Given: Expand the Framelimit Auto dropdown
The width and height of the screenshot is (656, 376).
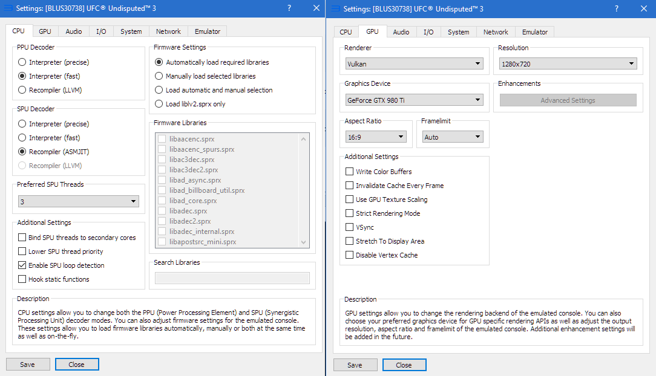Looking at the screenshot, I should coord(453,137).
